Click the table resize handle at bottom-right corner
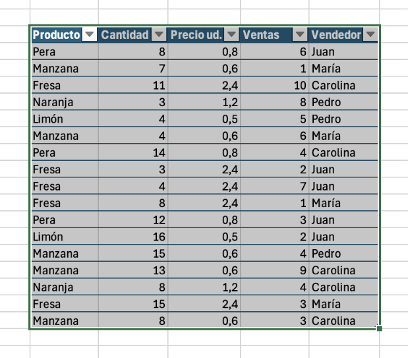 [379, 328]
